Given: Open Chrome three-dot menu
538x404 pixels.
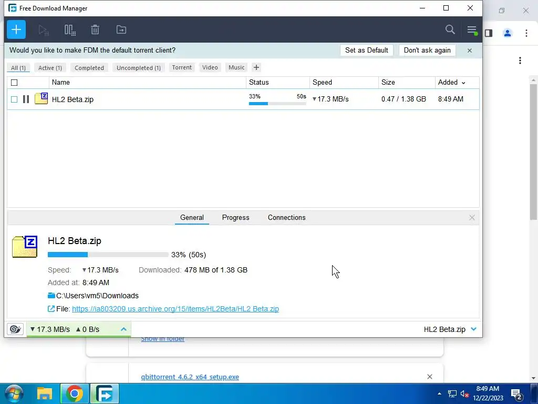Looking at the screenshot, I should tap(526, 33).
